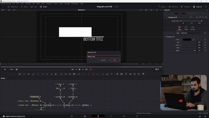Confirm rename with the OK button
Viewport: 209px width, 118px height.
115,60
